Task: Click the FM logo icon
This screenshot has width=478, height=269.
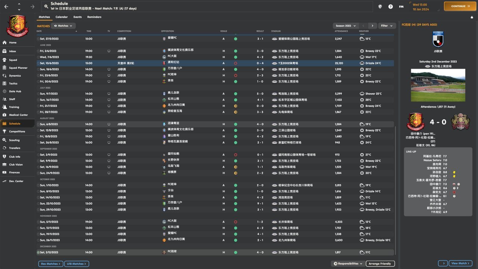Action: point(401,6)
